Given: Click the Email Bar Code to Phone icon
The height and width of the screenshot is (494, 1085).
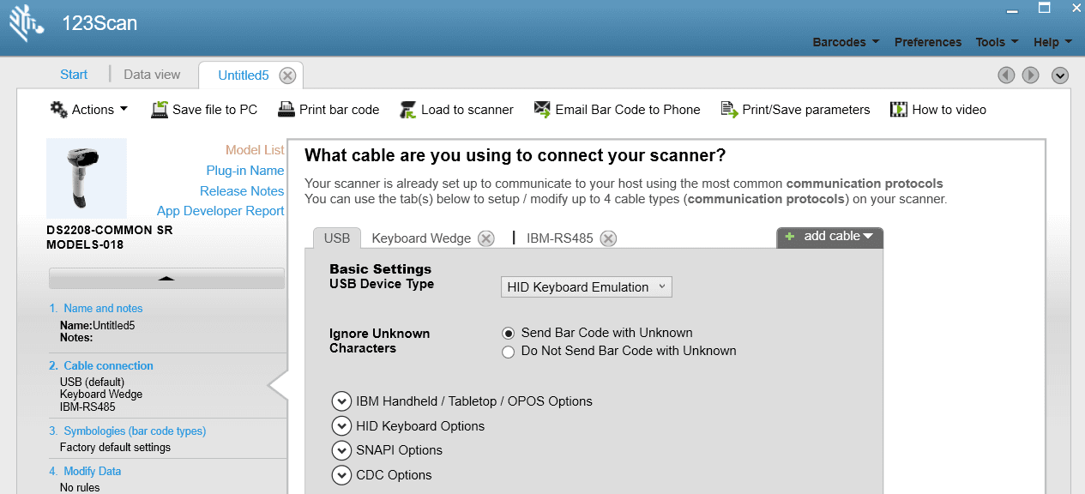Looking at the screenshot, I should (542, 110).
